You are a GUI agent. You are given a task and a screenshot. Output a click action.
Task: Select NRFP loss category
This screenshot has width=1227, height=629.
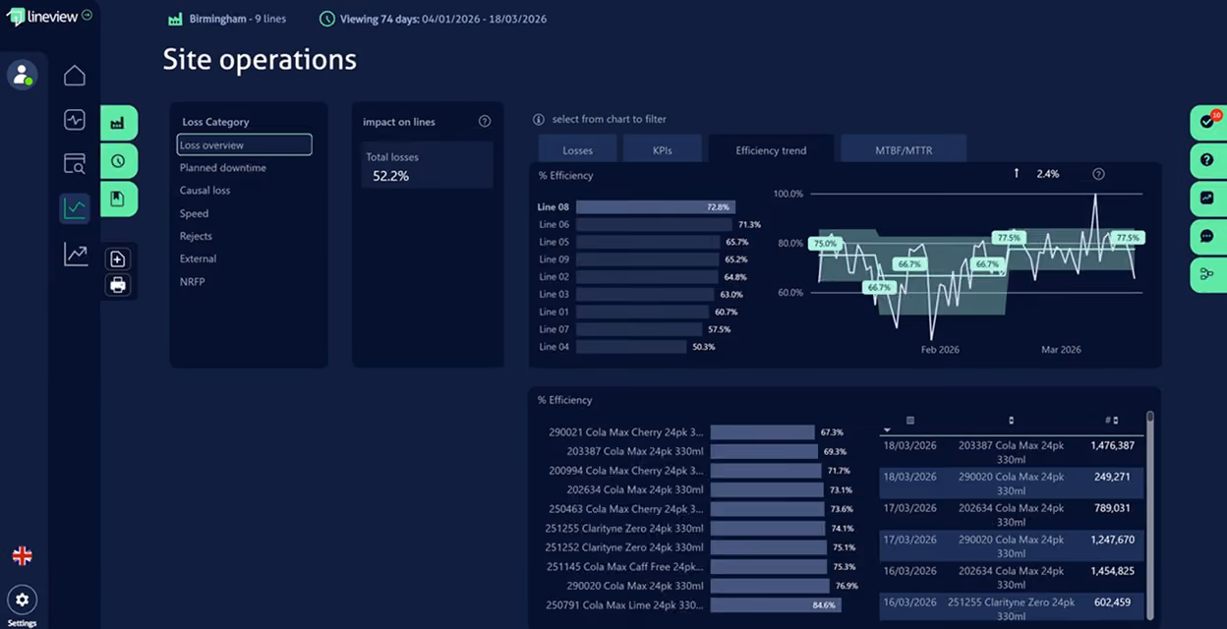click(x=192, y=281)
